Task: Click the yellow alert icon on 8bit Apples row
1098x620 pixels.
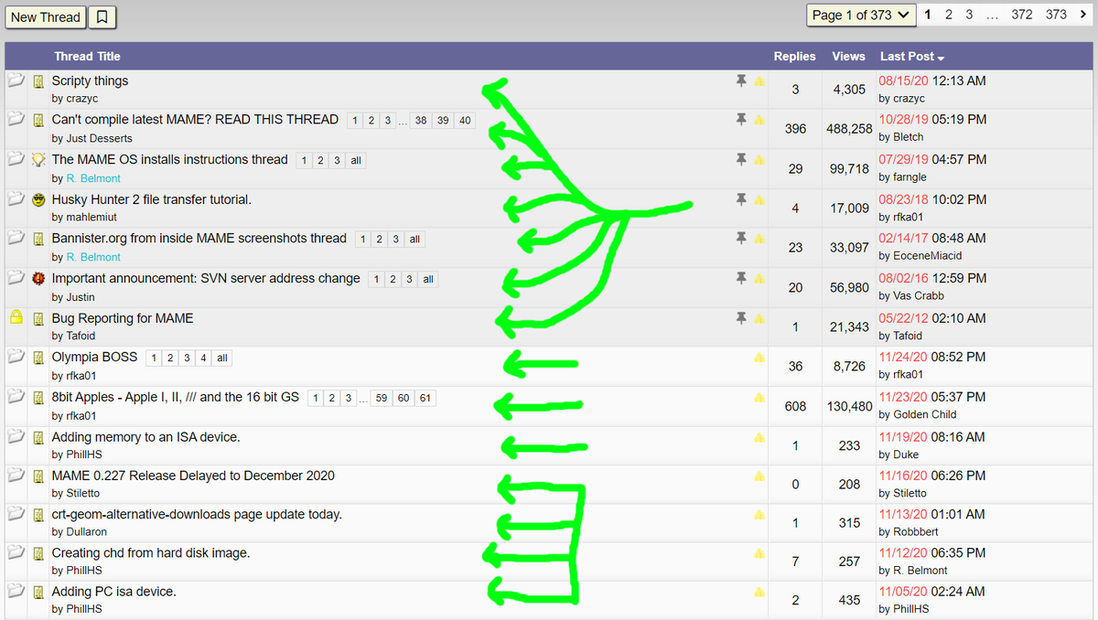Action: coord(759,398)
